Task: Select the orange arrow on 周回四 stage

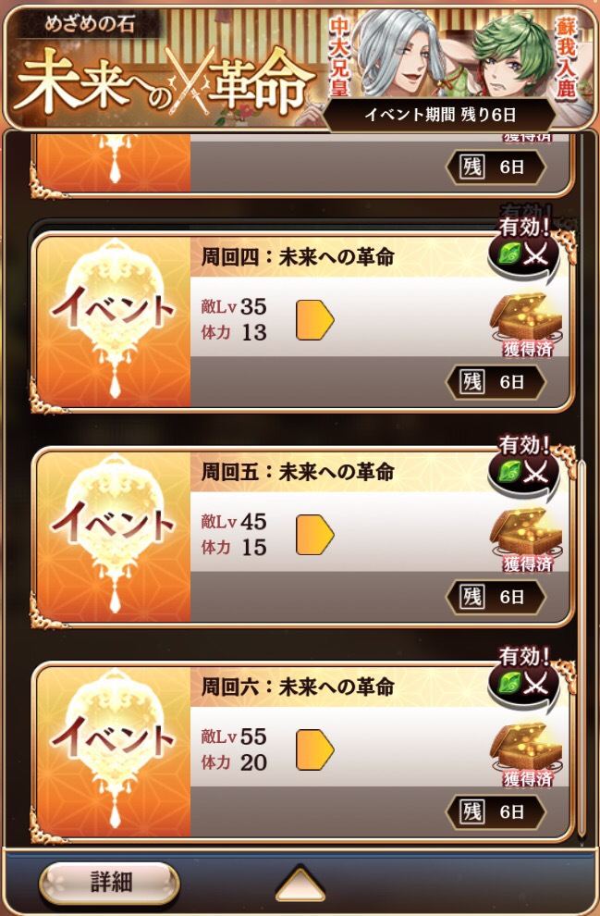Action: pyautogui.click(x=314, y=320)
